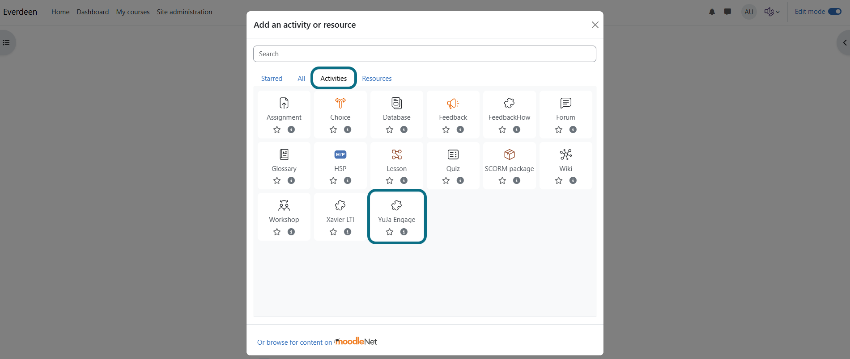Image resolution: width=850 pixels, height=359 pixels.
Task: Show FeedbackFlow info details
Action: (x=517, y=129)
